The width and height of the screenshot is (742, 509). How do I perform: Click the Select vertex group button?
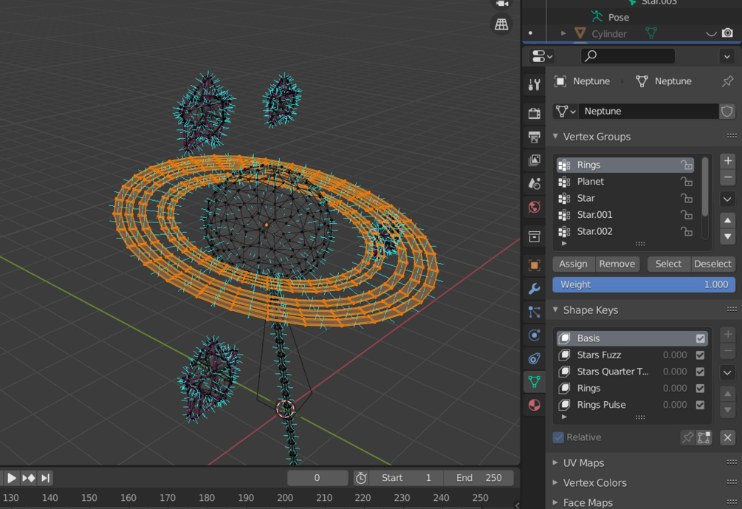(668, 264)
